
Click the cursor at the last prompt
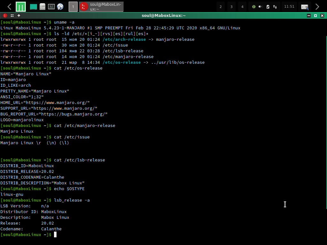(x=55, y=234)
